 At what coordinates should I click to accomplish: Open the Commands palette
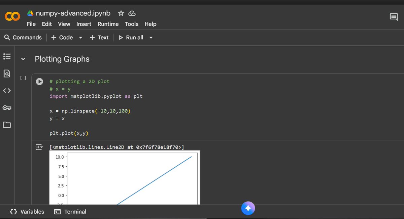tap(23, 38)
